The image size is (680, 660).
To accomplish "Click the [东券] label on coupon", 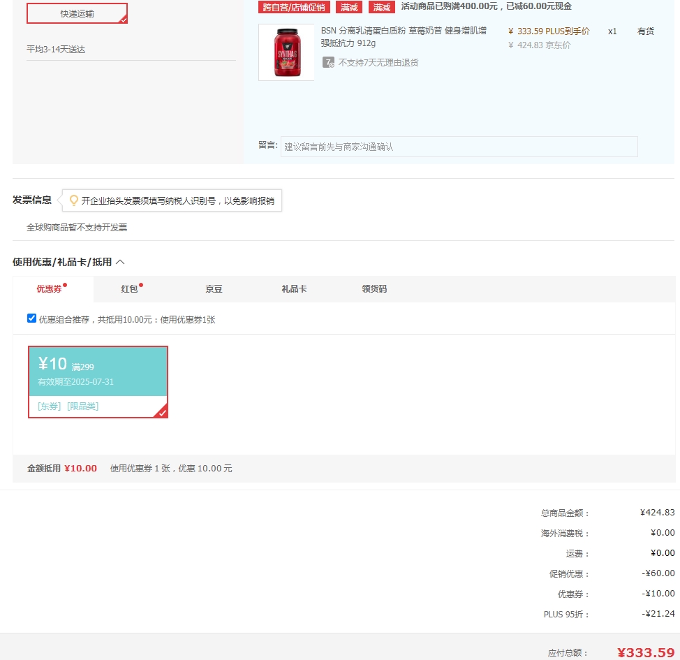I will tap(49, 406).
